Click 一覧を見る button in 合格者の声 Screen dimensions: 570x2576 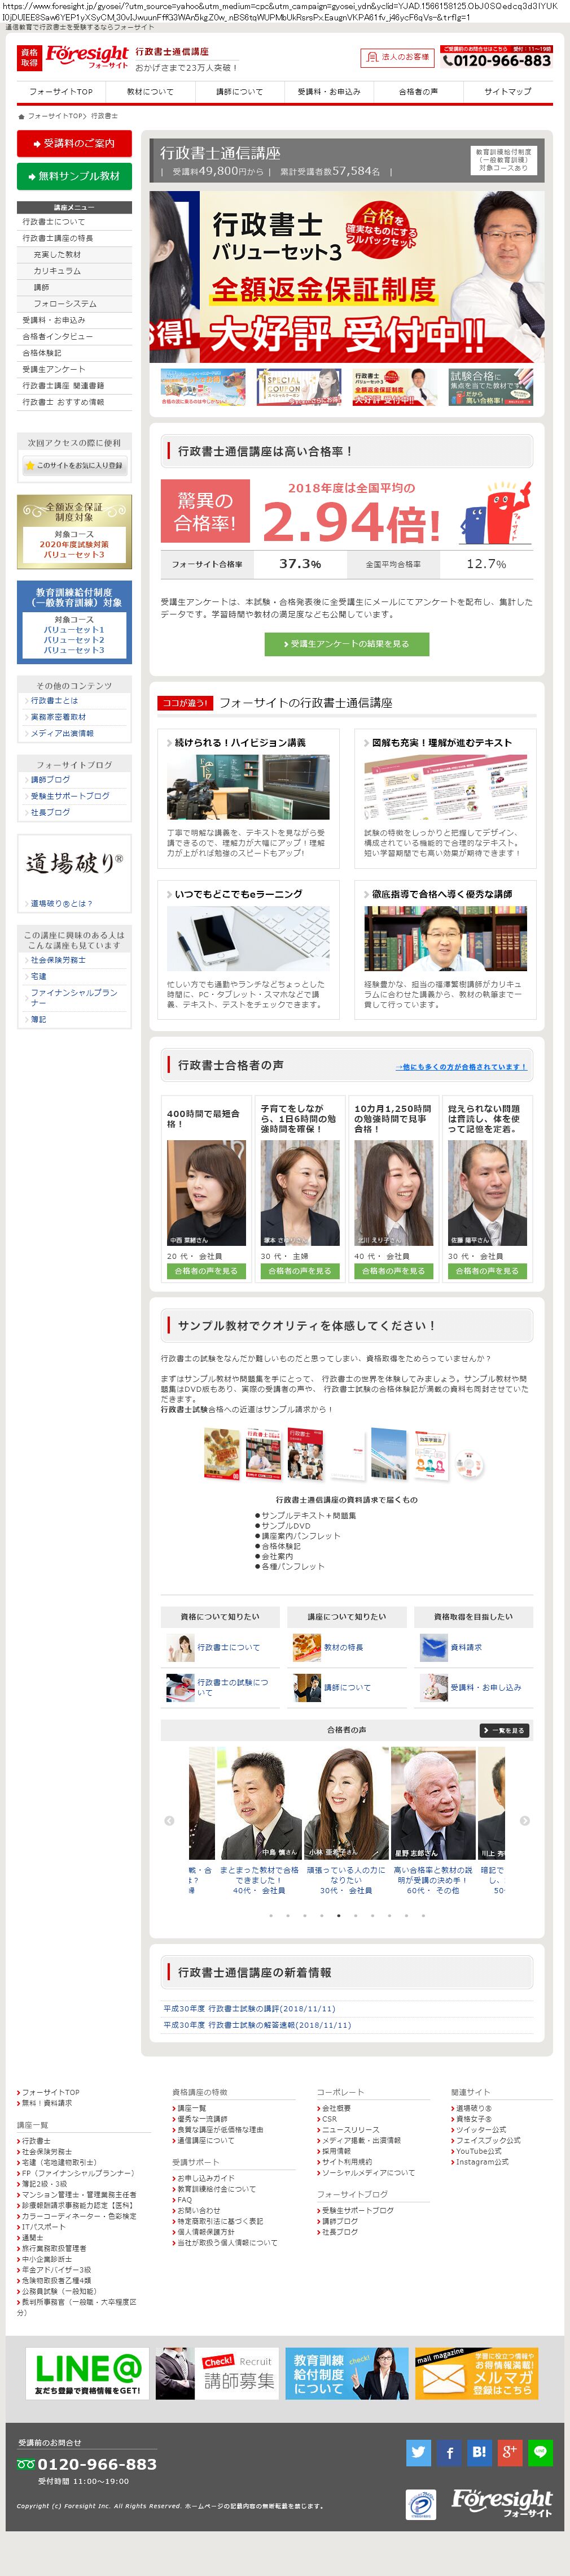click(x=503, y=1730)
